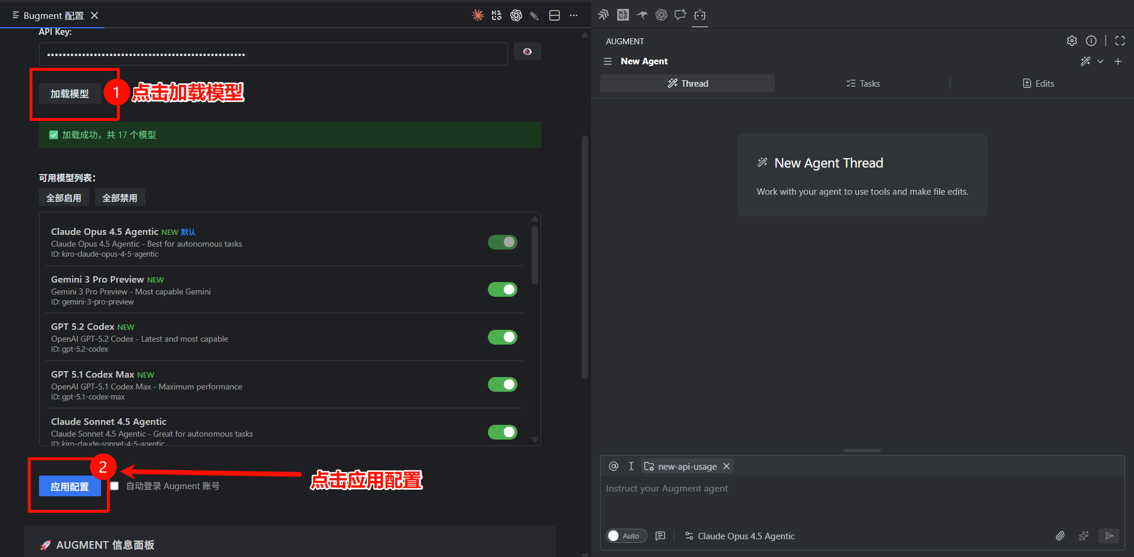Select the Augment robot icon sidebar tab
1134x557 pixels.
click(x=700, y=15)
